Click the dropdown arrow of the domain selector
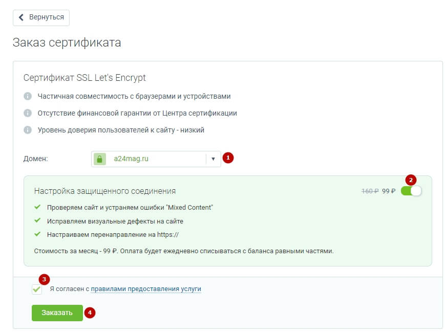The width and height of the screenshot is (445, 334). click(x=213, y=159)
